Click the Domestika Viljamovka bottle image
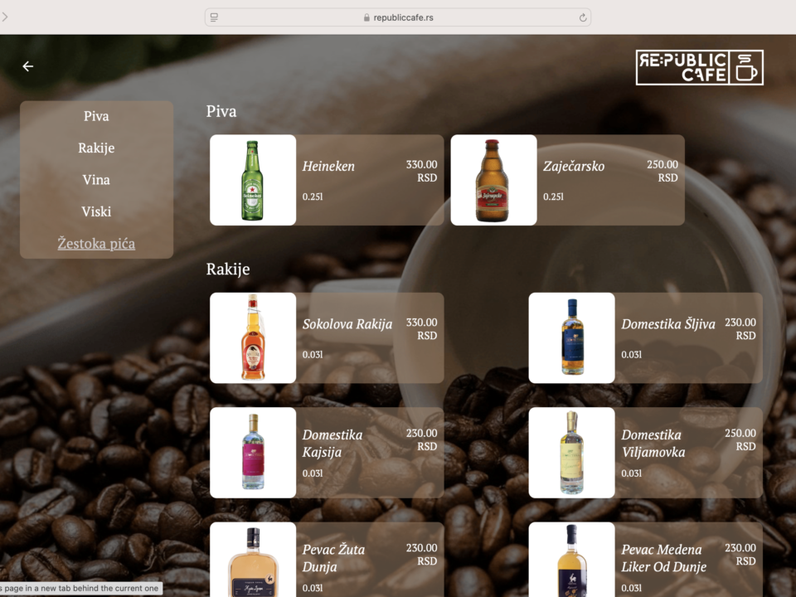This screenshot has height=597, width=796. pos(571,452)
